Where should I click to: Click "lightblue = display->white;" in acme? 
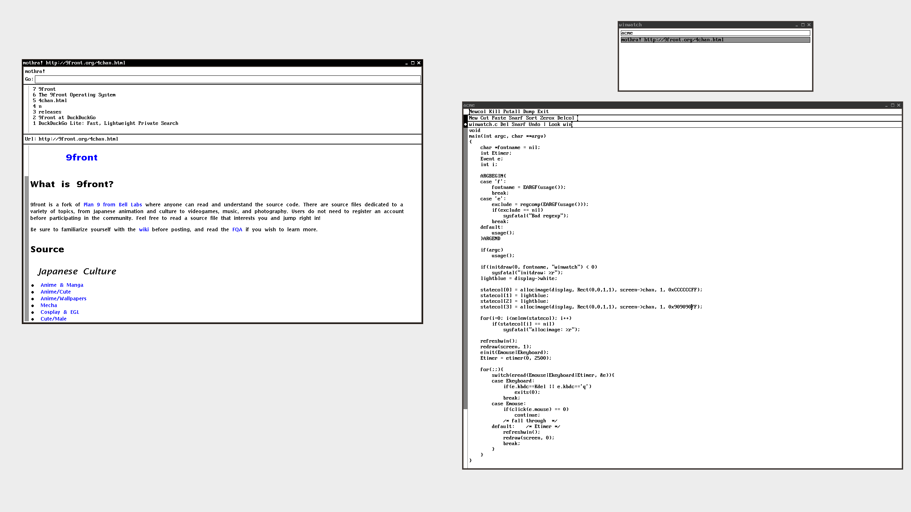(519, 279)
